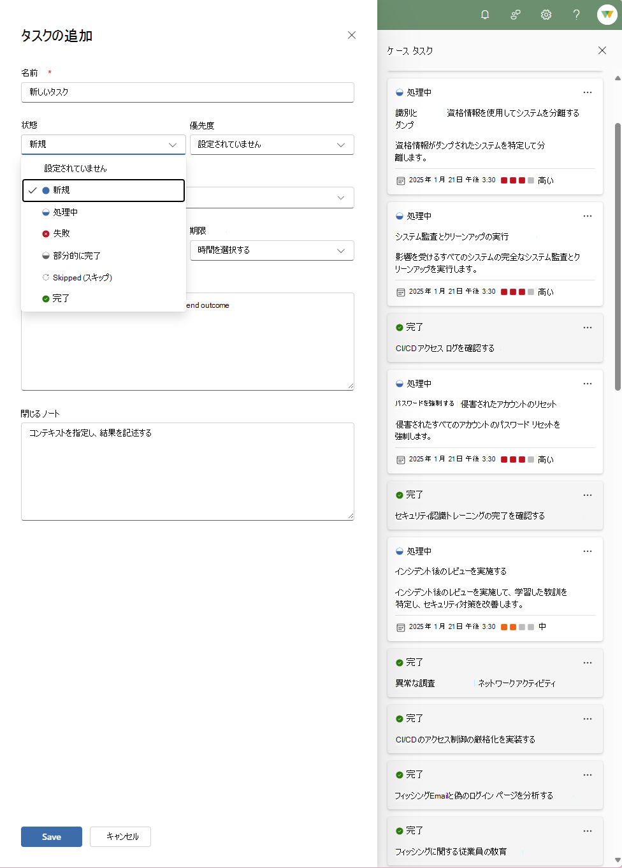This screenshot has width=622, height=868.
Task: Click 侵害されたすべてのアカウント description text
Action: (477, 430)
